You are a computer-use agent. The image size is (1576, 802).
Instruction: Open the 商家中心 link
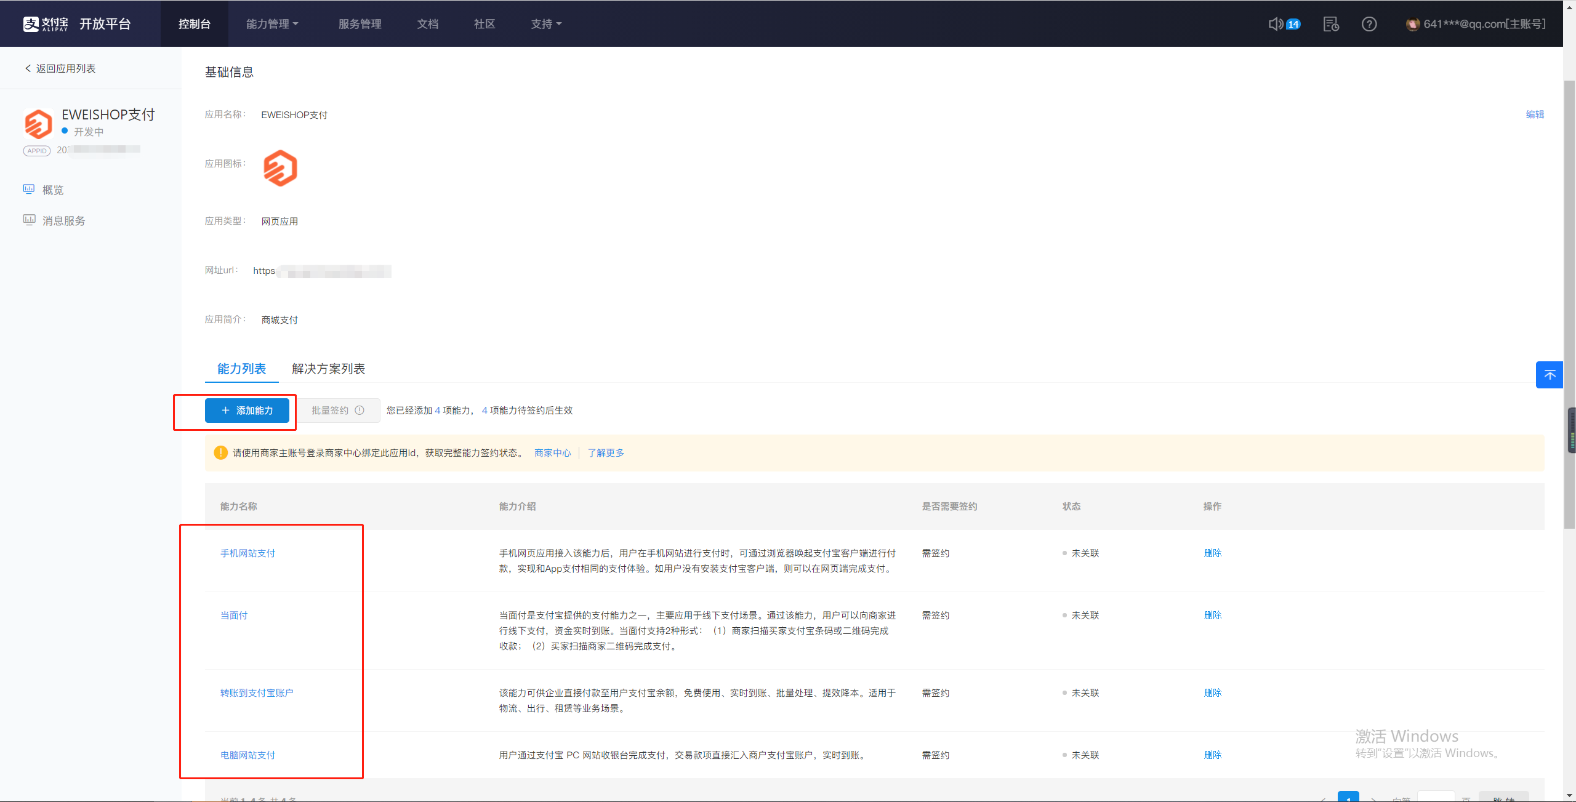pos(553,453)
